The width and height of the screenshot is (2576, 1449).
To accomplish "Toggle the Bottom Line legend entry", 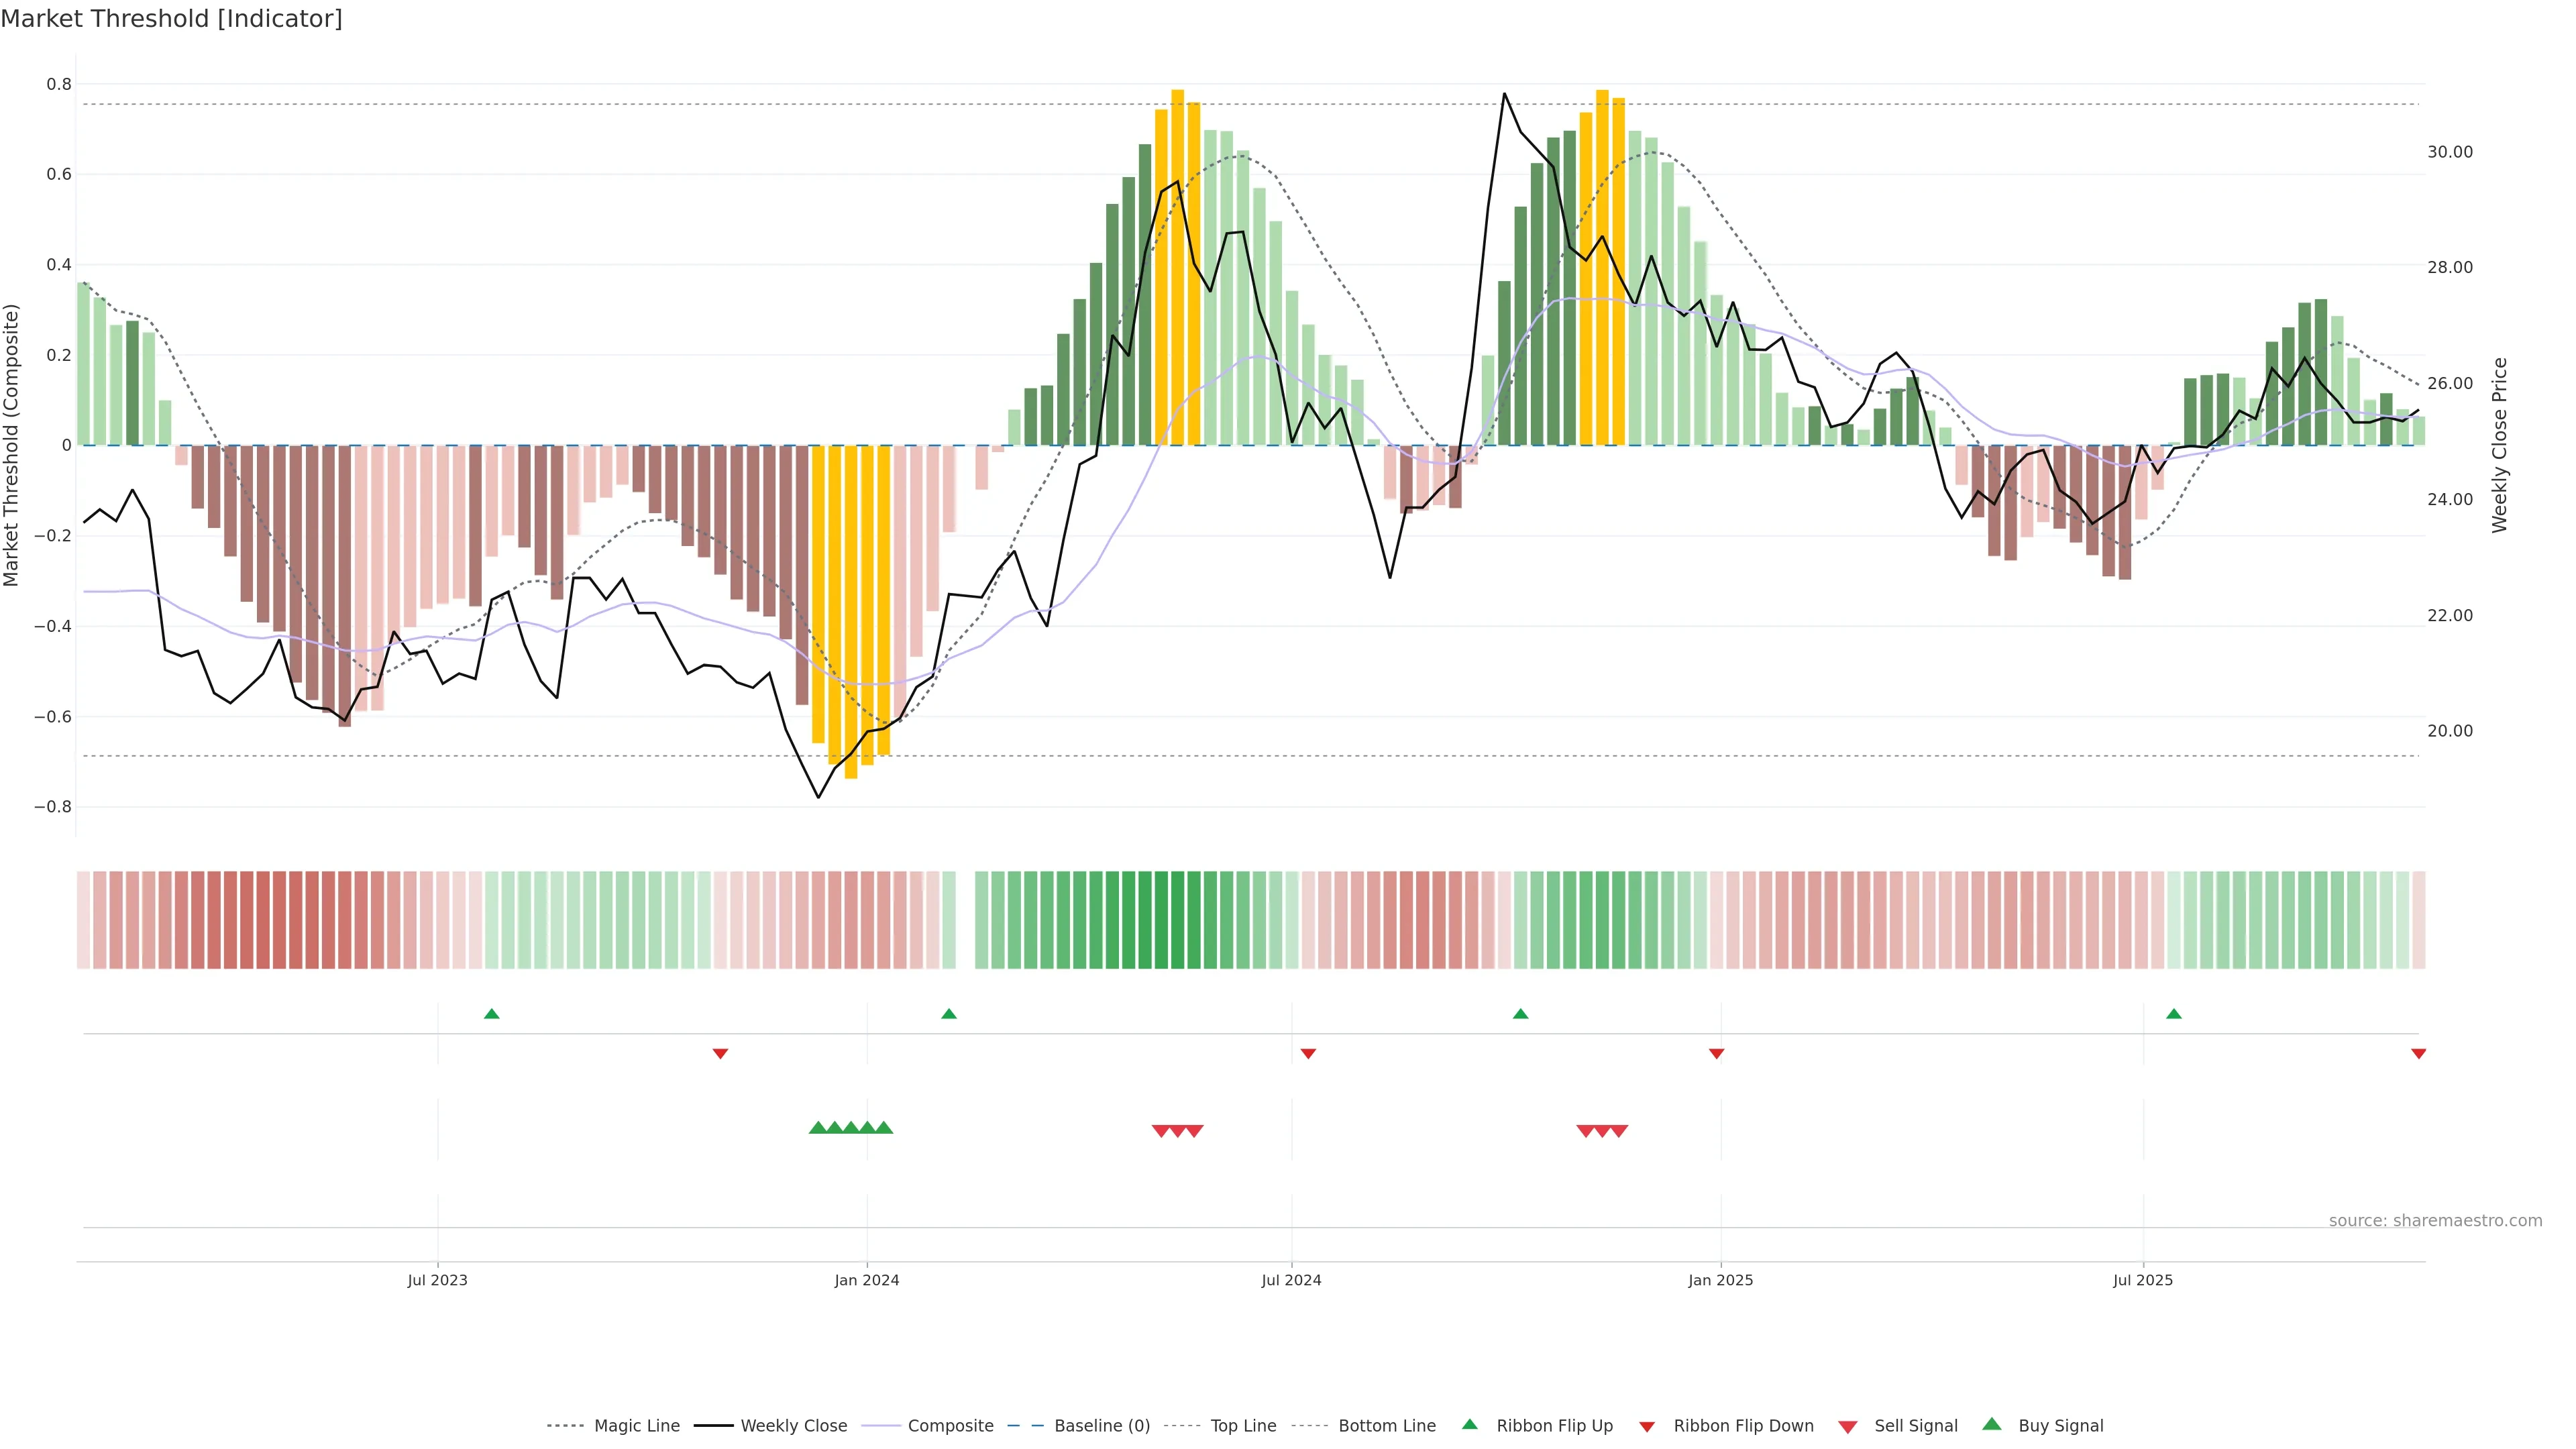I will (x=1386, y=1426).
